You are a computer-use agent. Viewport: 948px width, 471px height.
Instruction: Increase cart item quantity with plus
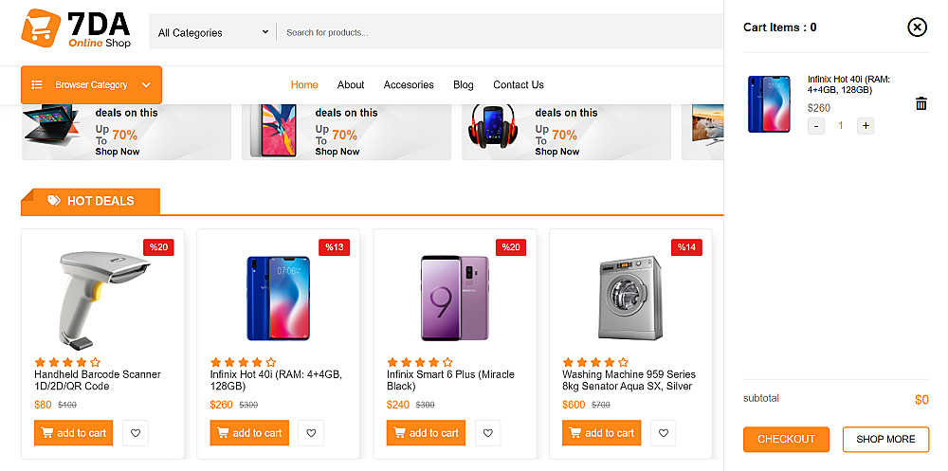(865, 126)
